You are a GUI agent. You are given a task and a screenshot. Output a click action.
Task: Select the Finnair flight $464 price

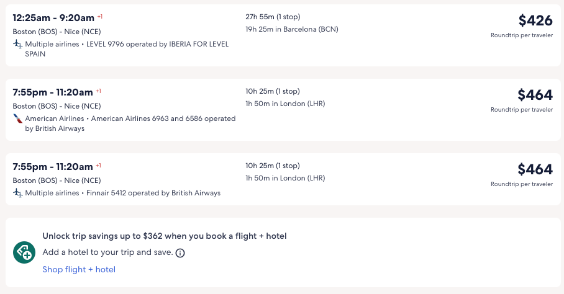tap(535, 169)
